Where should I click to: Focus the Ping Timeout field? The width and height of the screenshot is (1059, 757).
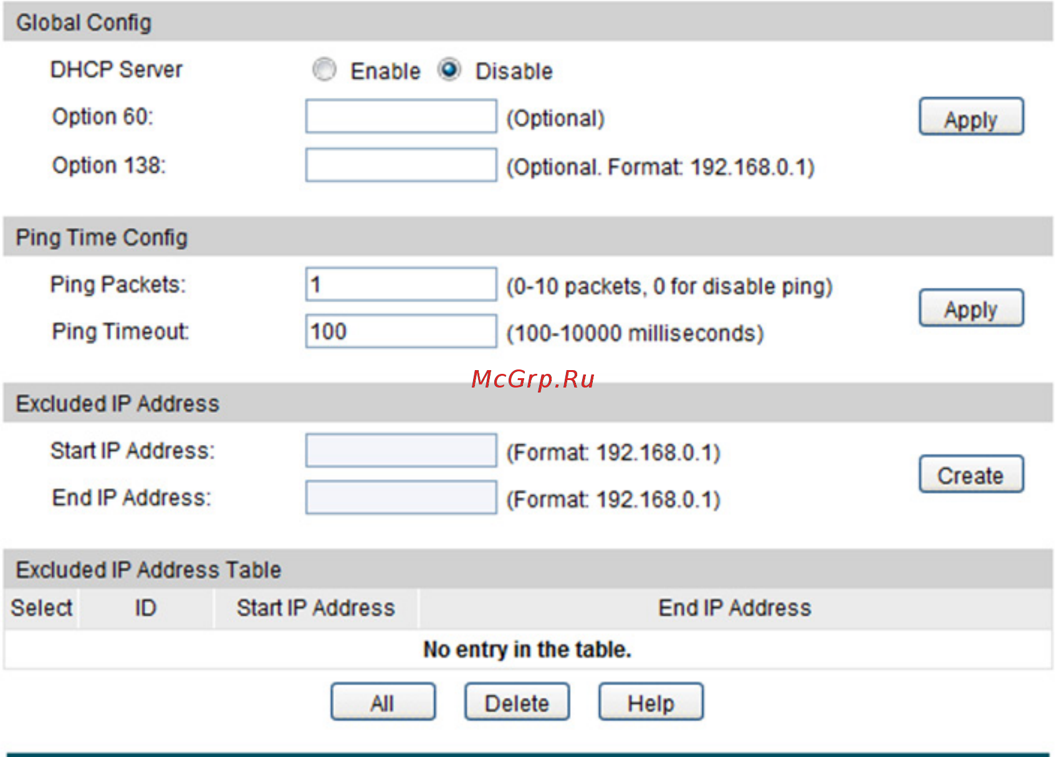[401, 331]
